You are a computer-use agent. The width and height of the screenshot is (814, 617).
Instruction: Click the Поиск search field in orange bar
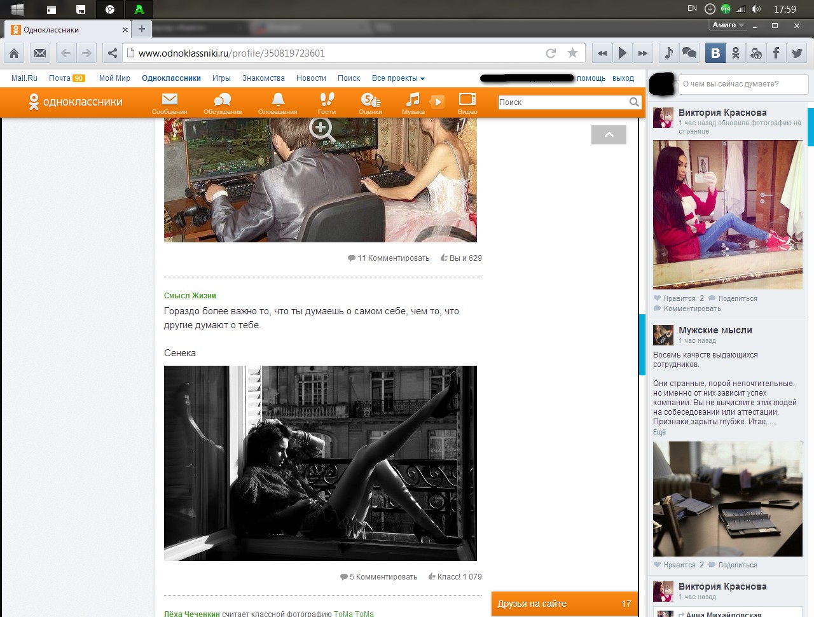coord(562,102)
